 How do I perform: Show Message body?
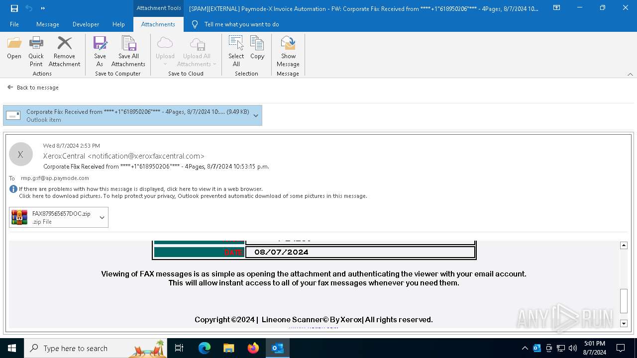click(x=288, y=51)
